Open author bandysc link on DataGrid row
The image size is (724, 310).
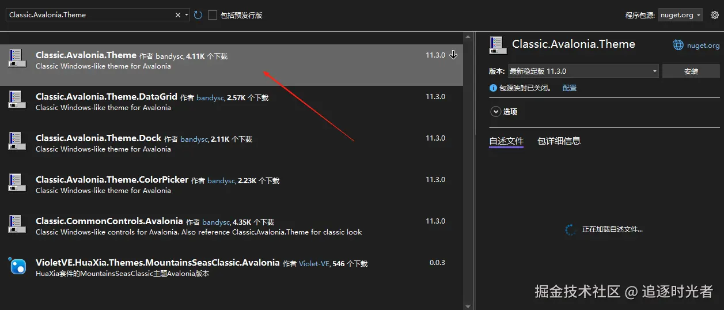click(210, 98)
